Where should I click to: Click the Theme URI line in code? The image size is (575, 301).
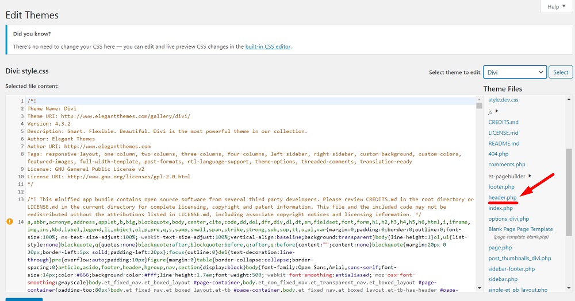[x=109, y=116]
